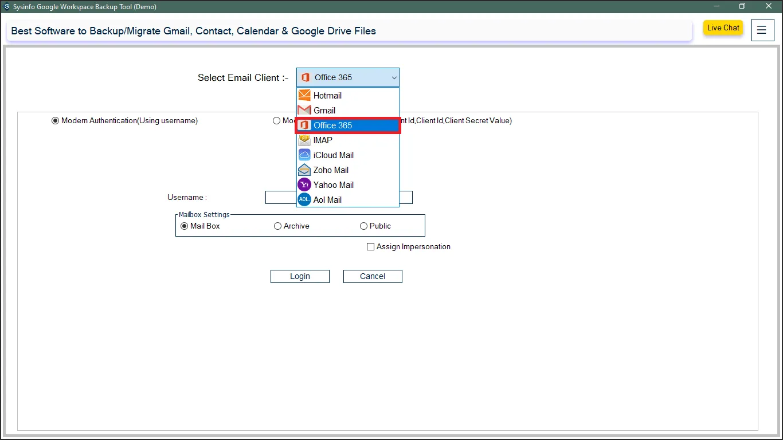The width and height of the screenshot is (783, 440).
Task: Click the Cancel button
Action: (x=373, y=276)
